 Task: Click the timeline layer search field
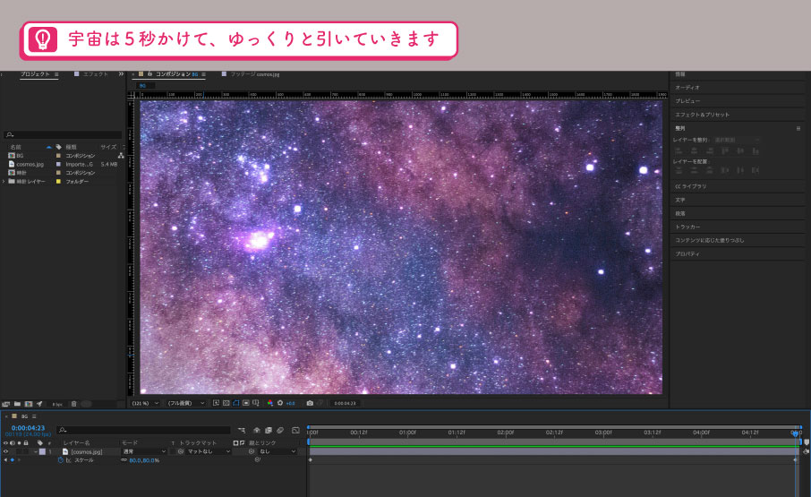[x=143, y=430]
